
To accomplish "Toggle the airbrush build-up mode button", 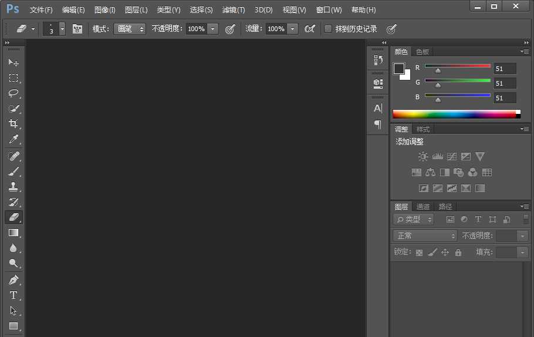I will [310, 29].
